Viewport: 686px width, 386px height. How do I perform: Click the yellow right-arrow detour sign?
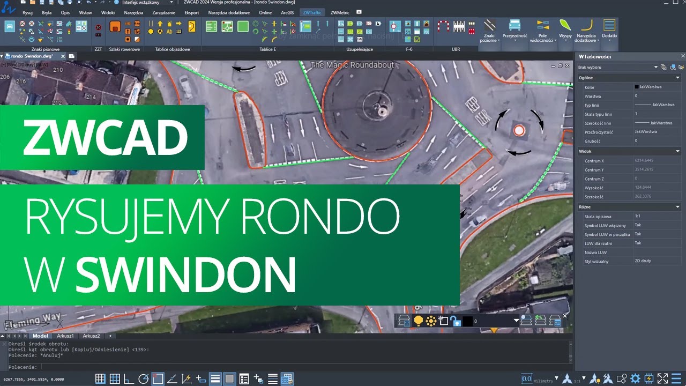(x=178, y=24)
